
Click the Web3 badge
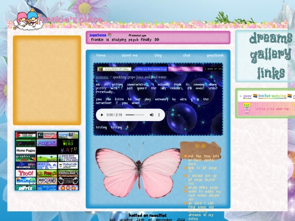[x=68, y=143]
